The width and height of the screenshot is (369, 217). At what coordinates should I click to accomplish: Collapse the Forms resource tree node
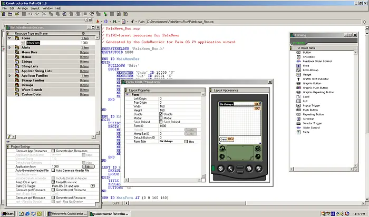click(9, 38)
